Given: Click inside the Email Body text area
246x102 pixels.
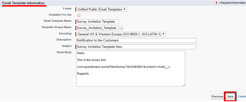Looking at the screenshot, I should tap(131, 69).
